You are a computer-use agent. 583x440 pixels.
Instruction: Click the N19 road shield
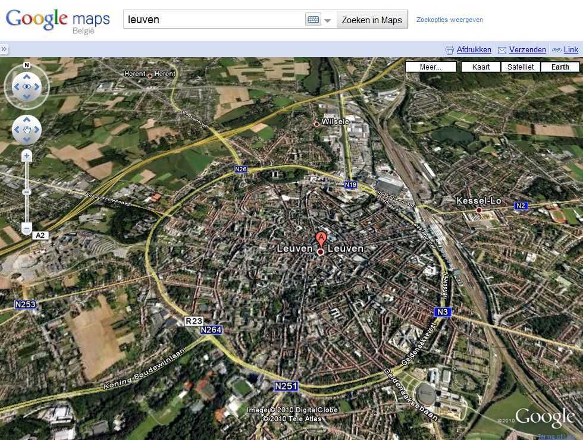point(350,184)
